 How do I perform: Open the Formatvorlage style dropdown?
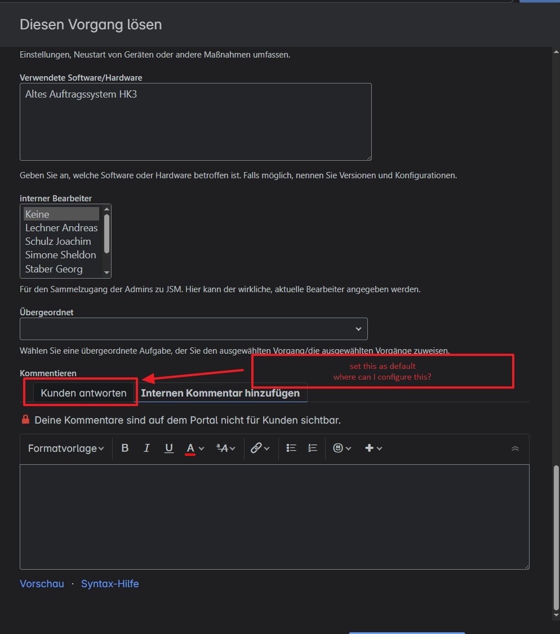point(66,448)
